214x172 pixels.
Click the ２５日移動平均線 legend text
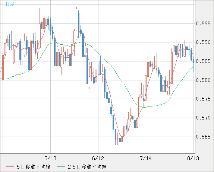(x=87, y=167)
